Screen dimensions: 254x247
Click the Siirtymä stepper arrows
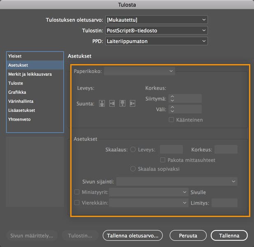(173, 99)
